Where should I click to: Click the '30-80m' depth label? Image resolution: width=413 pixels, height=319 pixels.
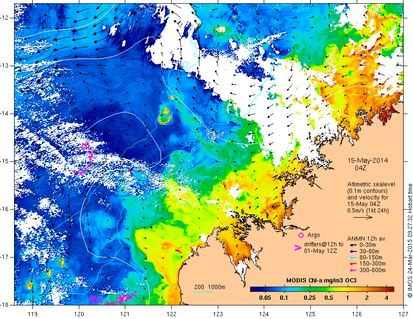point(369,251)
